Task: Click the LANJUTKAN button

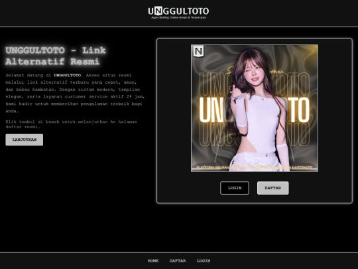Action: (x=25, y=139)
